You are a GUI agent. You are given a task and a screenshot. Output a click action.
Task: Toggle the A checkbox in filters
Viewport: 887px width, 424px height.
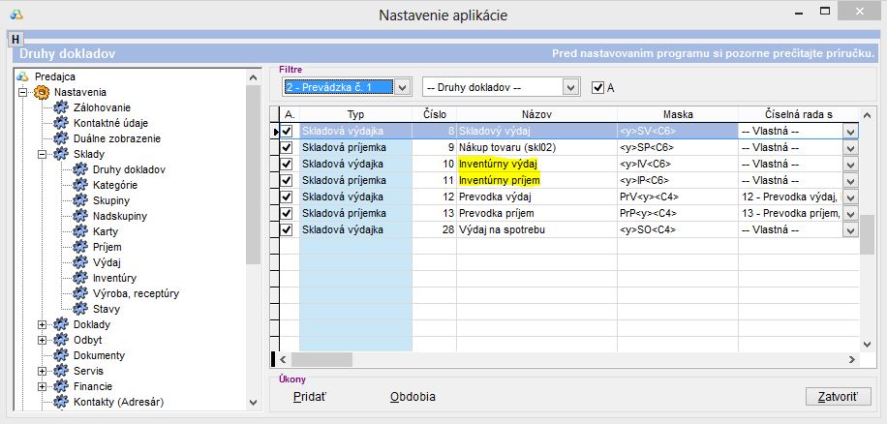(x=597, y=87)
